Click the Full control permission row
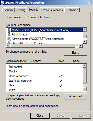The width and height of the screenshot is (93, 121). 44,67
